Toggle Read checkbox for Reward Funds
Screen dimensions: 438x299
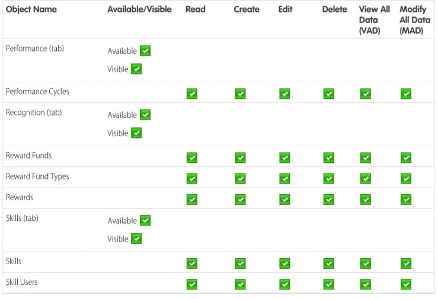(192, 157)
